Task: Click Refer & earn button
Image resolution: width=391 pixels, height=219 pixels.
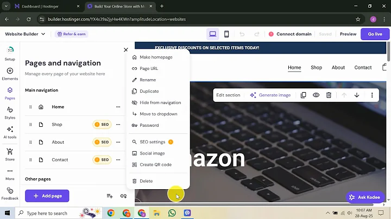Action: click(x=71, y=34)
